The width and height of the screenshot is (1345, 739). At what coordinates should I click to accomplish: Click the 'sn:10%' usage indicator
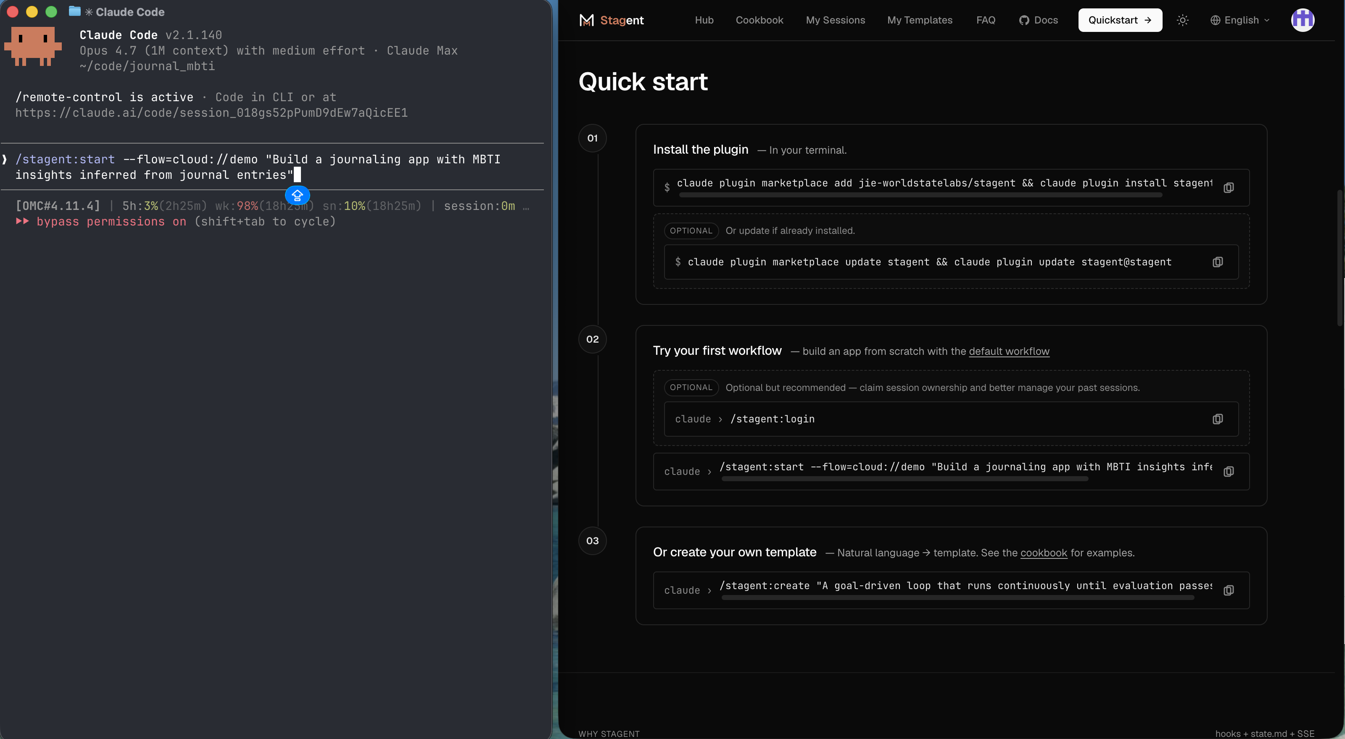pos(343,206)
